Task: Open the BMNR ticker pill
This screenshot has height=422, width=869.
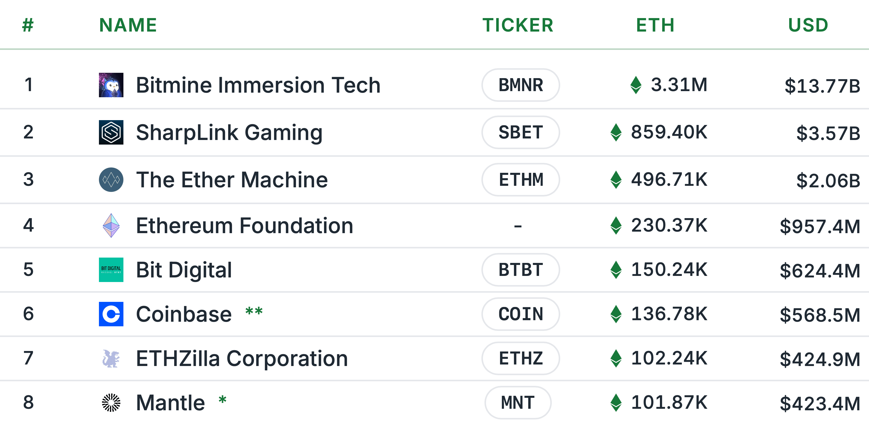Action: [520, 85]
